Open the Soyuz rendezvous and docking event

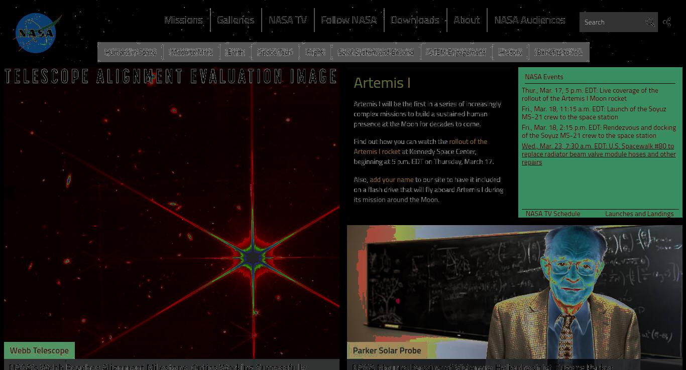[599, 131]
